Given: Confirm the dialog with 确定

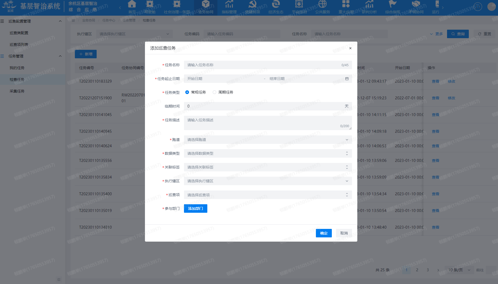Looking at the screenshot, I should (324, 233).
